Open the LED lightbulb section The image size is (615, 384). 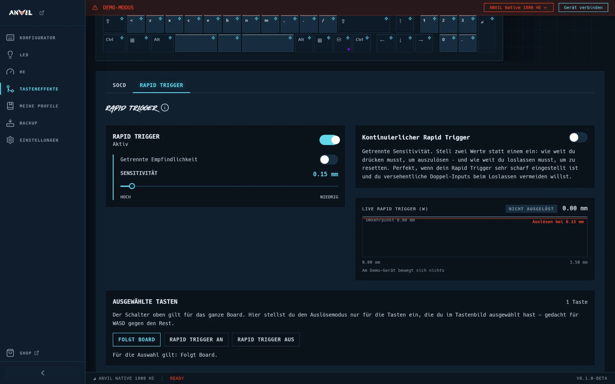10,55
